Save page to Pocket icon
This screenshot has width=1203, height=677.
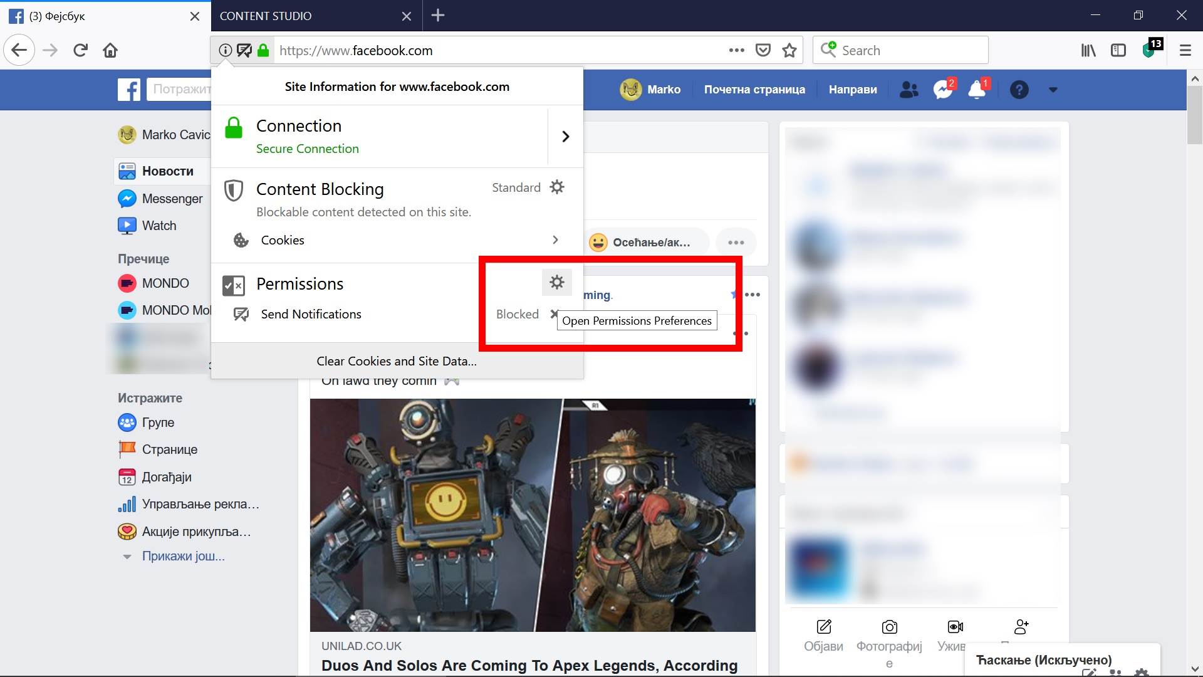pyautogui.click(x=763, y=51)
